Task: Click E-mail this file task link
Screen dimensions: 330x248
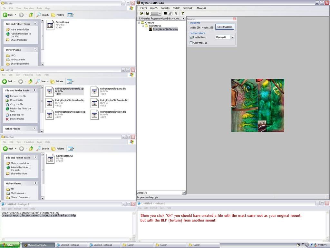Action: click(x=17, y=115)
